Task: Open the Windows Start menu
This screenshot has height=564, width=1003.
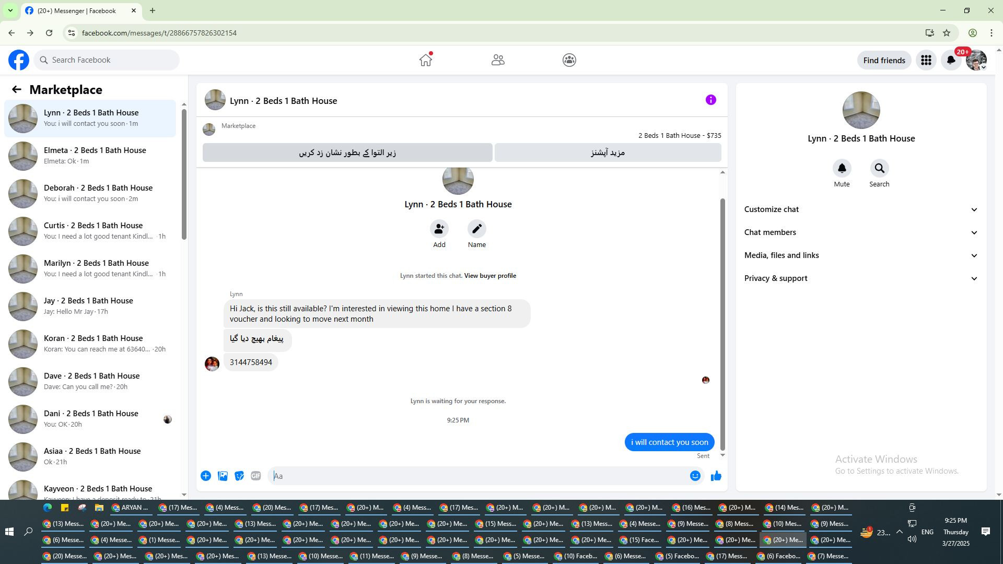Action: tap(9, 532)
